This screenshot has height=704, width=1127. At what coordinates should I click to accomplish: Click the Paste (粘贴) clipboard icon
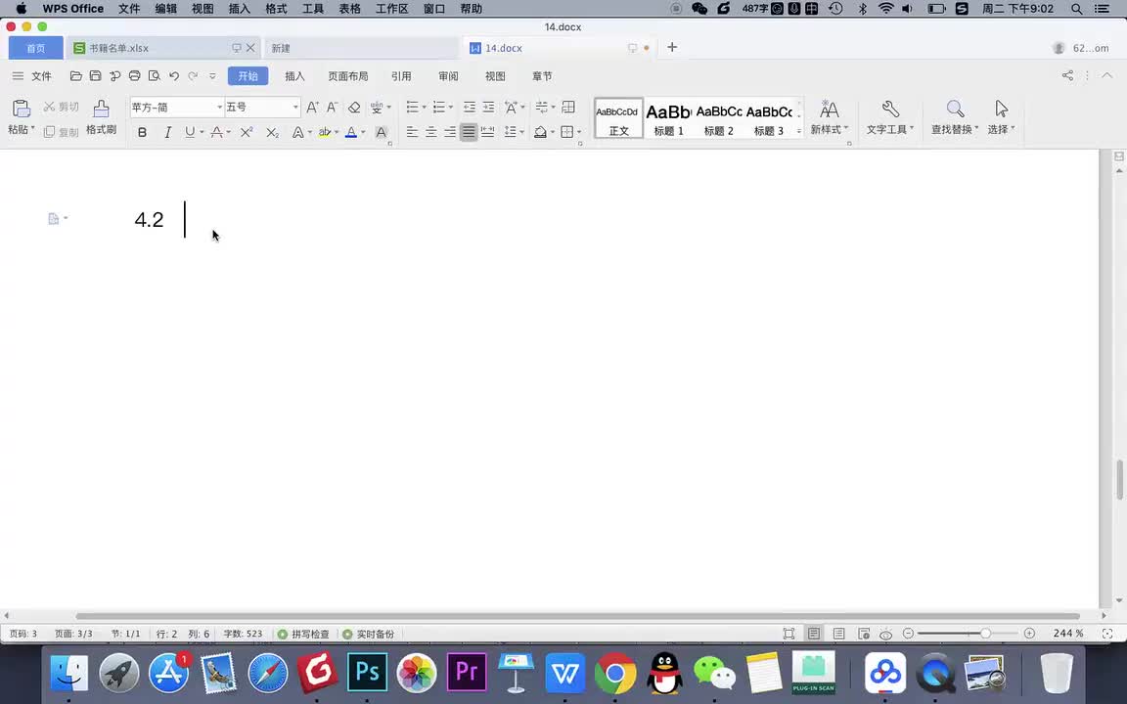(21, 109)
